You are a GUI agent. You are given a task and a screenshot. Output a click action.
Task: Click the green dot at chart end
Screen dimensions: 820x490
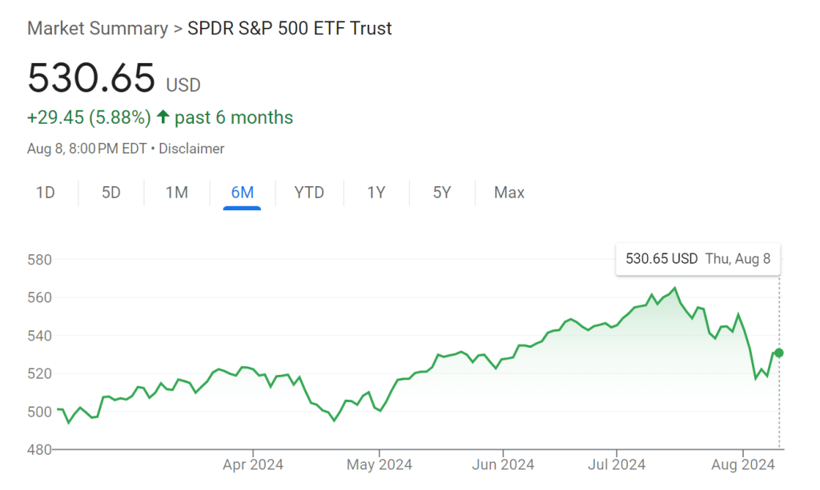tap(779, 353)
